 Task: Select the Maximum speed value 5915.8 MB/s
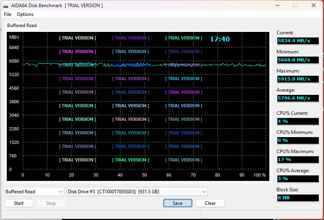[x=298, y=79]
